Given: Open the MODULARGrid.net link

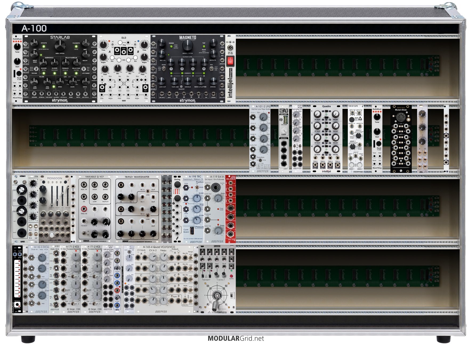Looking at the screenshot, I should (x=236, y=338).
